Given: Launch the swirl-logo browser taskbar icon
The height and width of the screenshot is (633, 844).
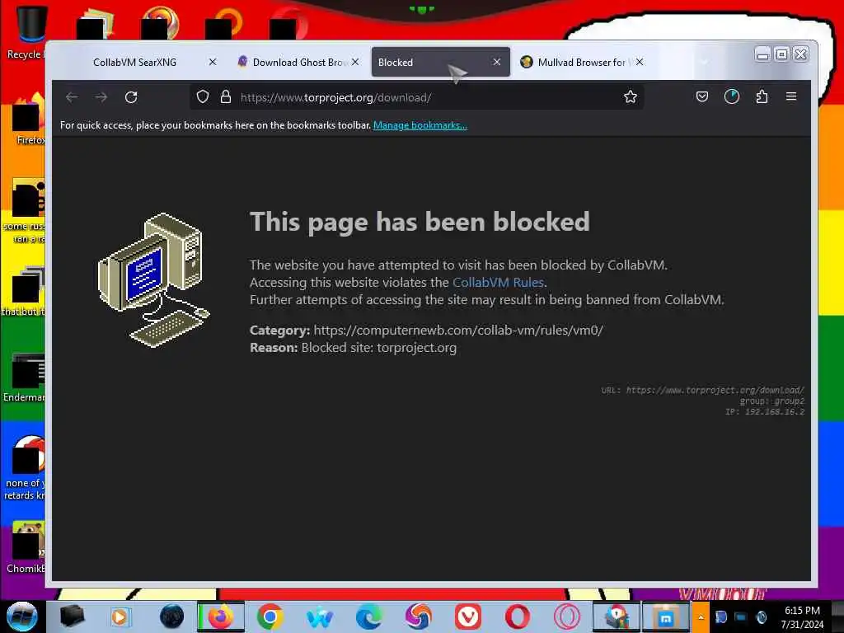Looking at the screenshot, I should point(419,617).
